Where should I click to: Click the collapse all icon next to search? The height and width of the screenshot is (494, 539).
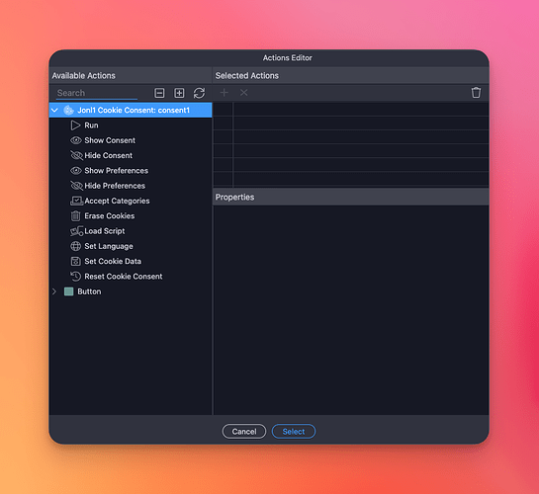(x=159, y=93)
